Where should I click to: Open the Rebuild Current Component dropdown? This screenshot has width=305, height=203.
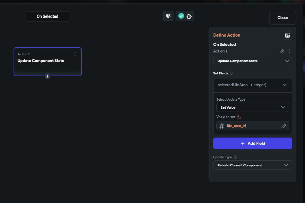click(252, 165)
